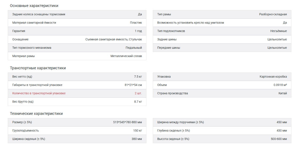
Task: Click the 'Разборно-складная' value
Action: coord(273,14)
